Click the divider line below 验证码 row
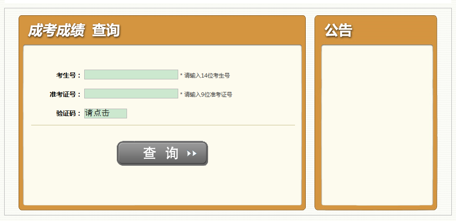Viewport: 456px width, 221px height. point(163,125)
